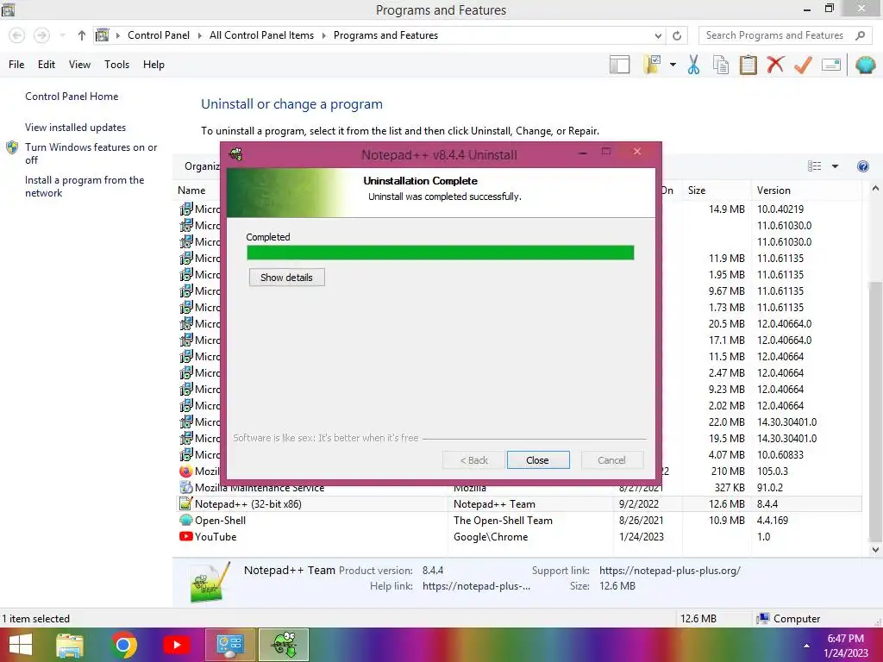
Task: Click the Notepad++ row icon
Action: [x=186, y=503]
